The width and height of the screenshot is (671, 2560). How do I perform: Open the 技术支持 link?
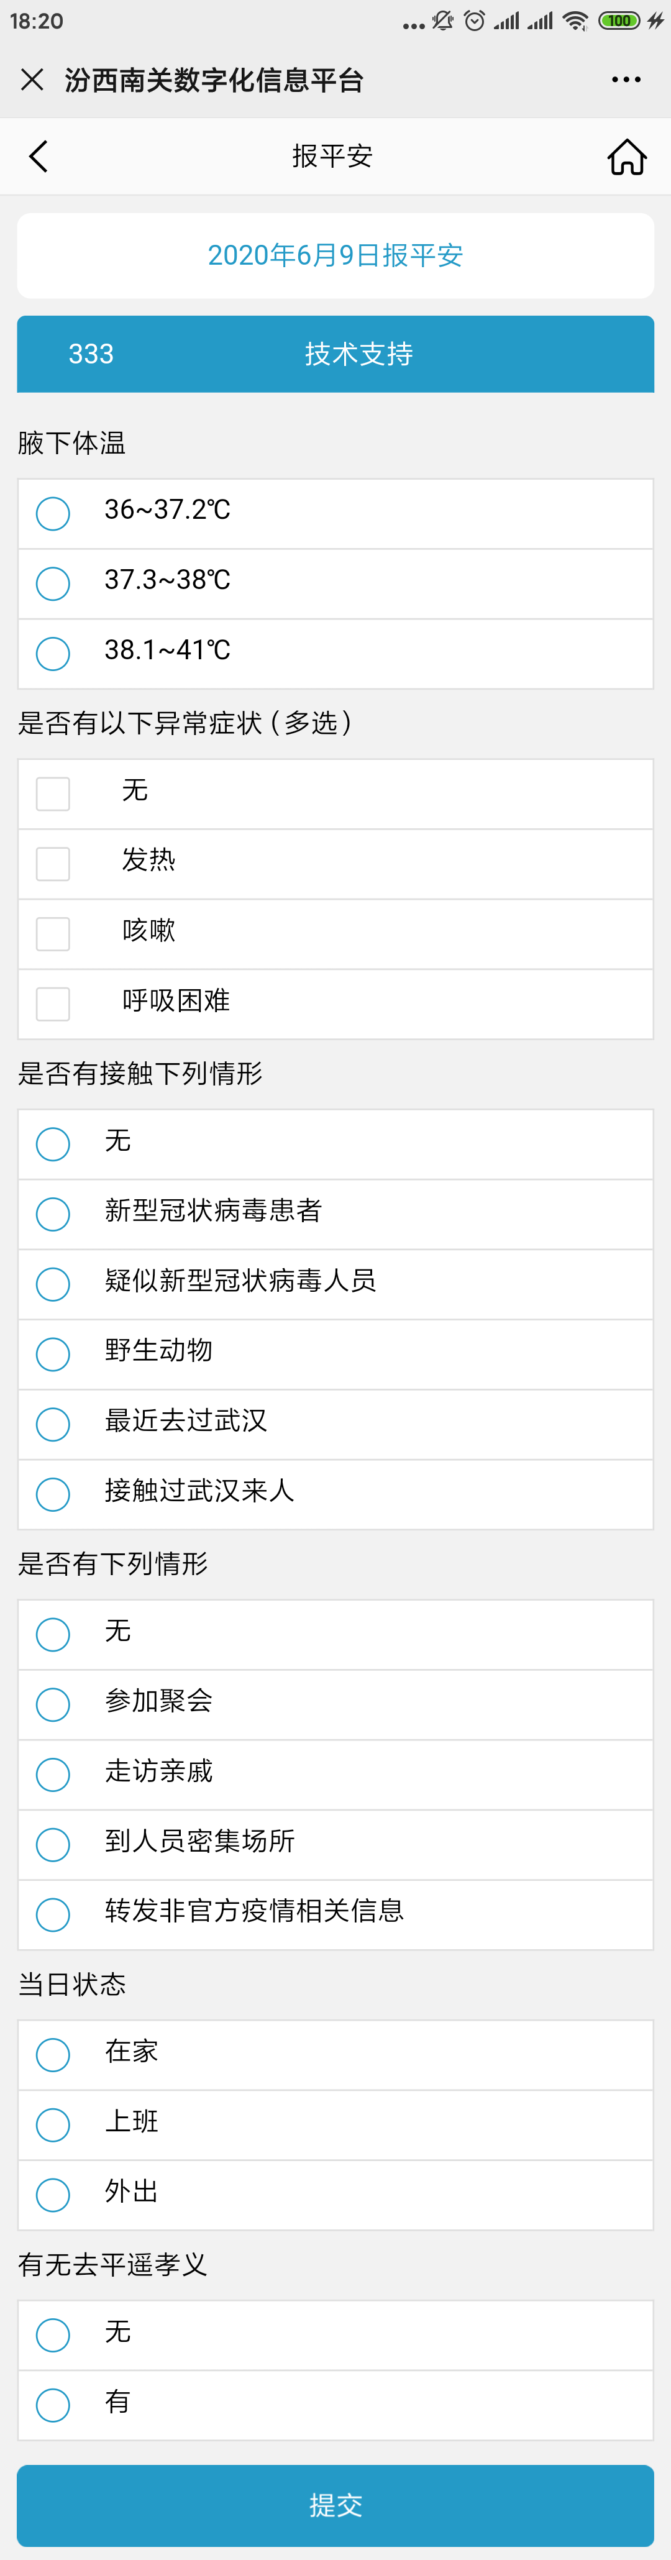(x=359, y=354)
